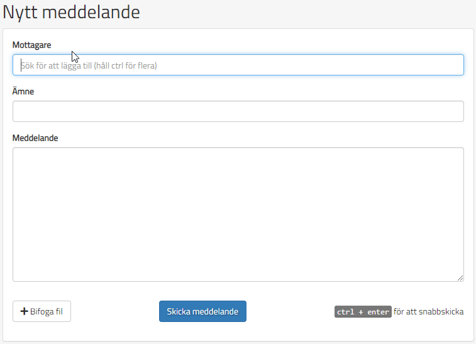Click inside the Ämne input field
This screenshot has height=344, width=476.
[x=238, y=111]
